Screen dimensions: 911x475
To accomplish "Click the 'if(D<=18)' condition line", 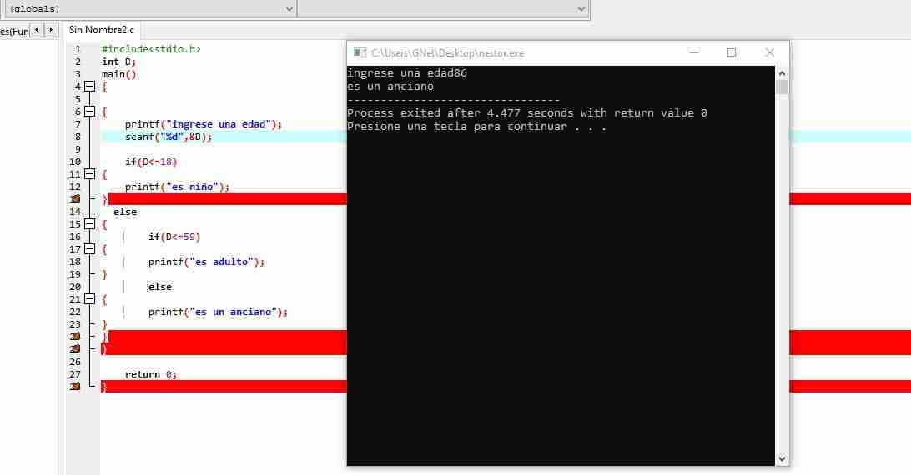I will coord(151,162).
